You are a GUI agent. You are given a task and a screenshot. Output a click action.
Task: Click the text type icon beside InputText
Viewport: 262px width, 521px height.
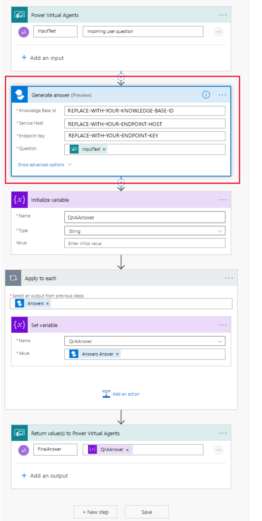pos(24,32)
